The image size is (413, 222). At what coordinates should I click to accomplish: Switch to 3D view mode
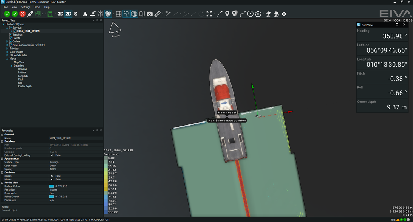[x=60, y=14]
